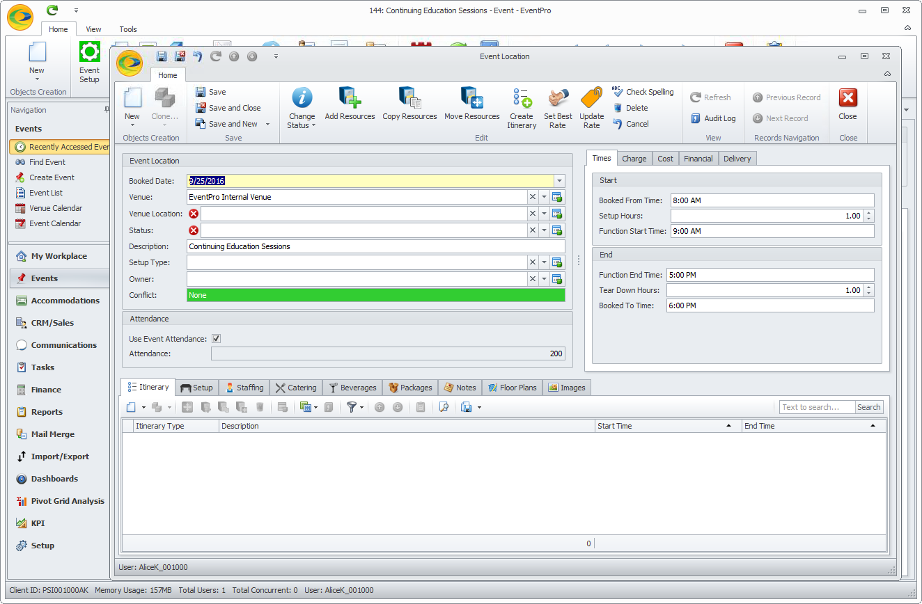Expand the Setup Type dropdown arrow

544,262
